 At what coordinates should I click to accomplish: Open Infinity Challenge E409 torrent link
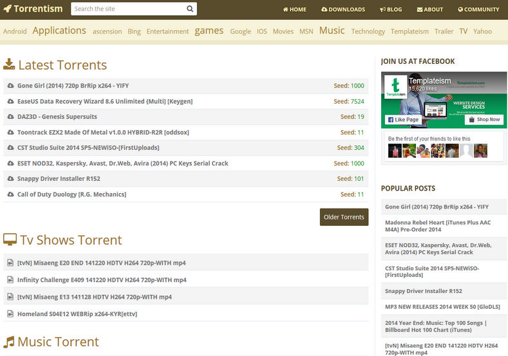(x=102, y=279)
